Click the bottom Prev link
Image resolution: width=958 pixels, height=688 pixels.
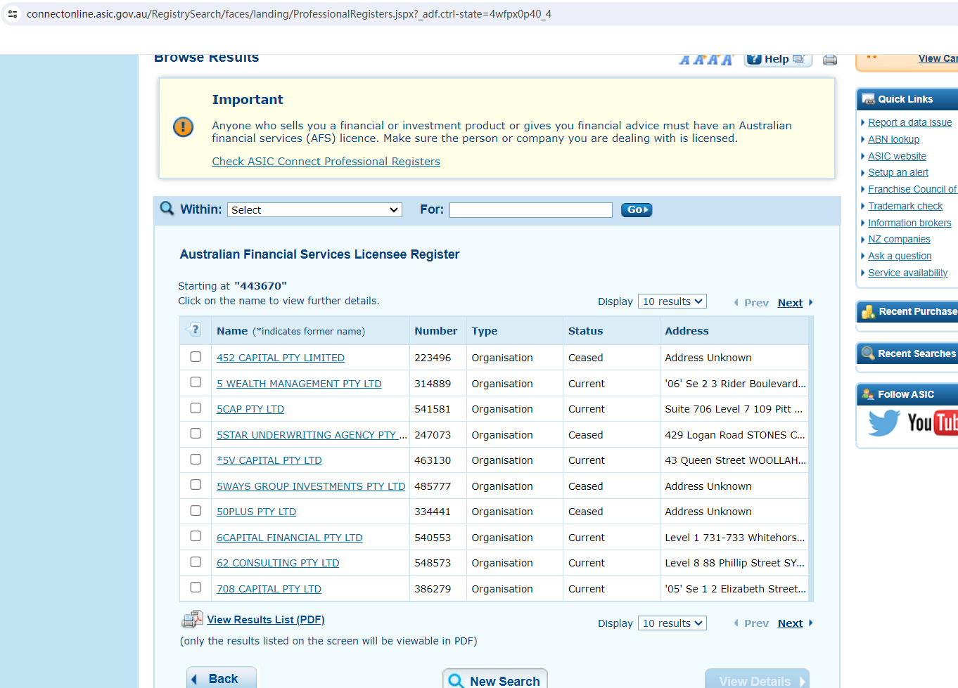756,623
